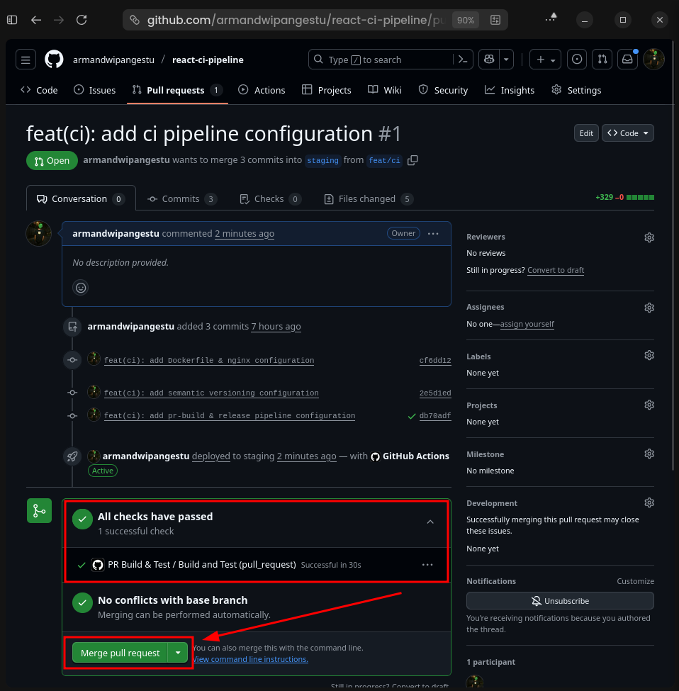
Task: Click Merge pull request
Action: pyautogui.click(x=119, y=652)
